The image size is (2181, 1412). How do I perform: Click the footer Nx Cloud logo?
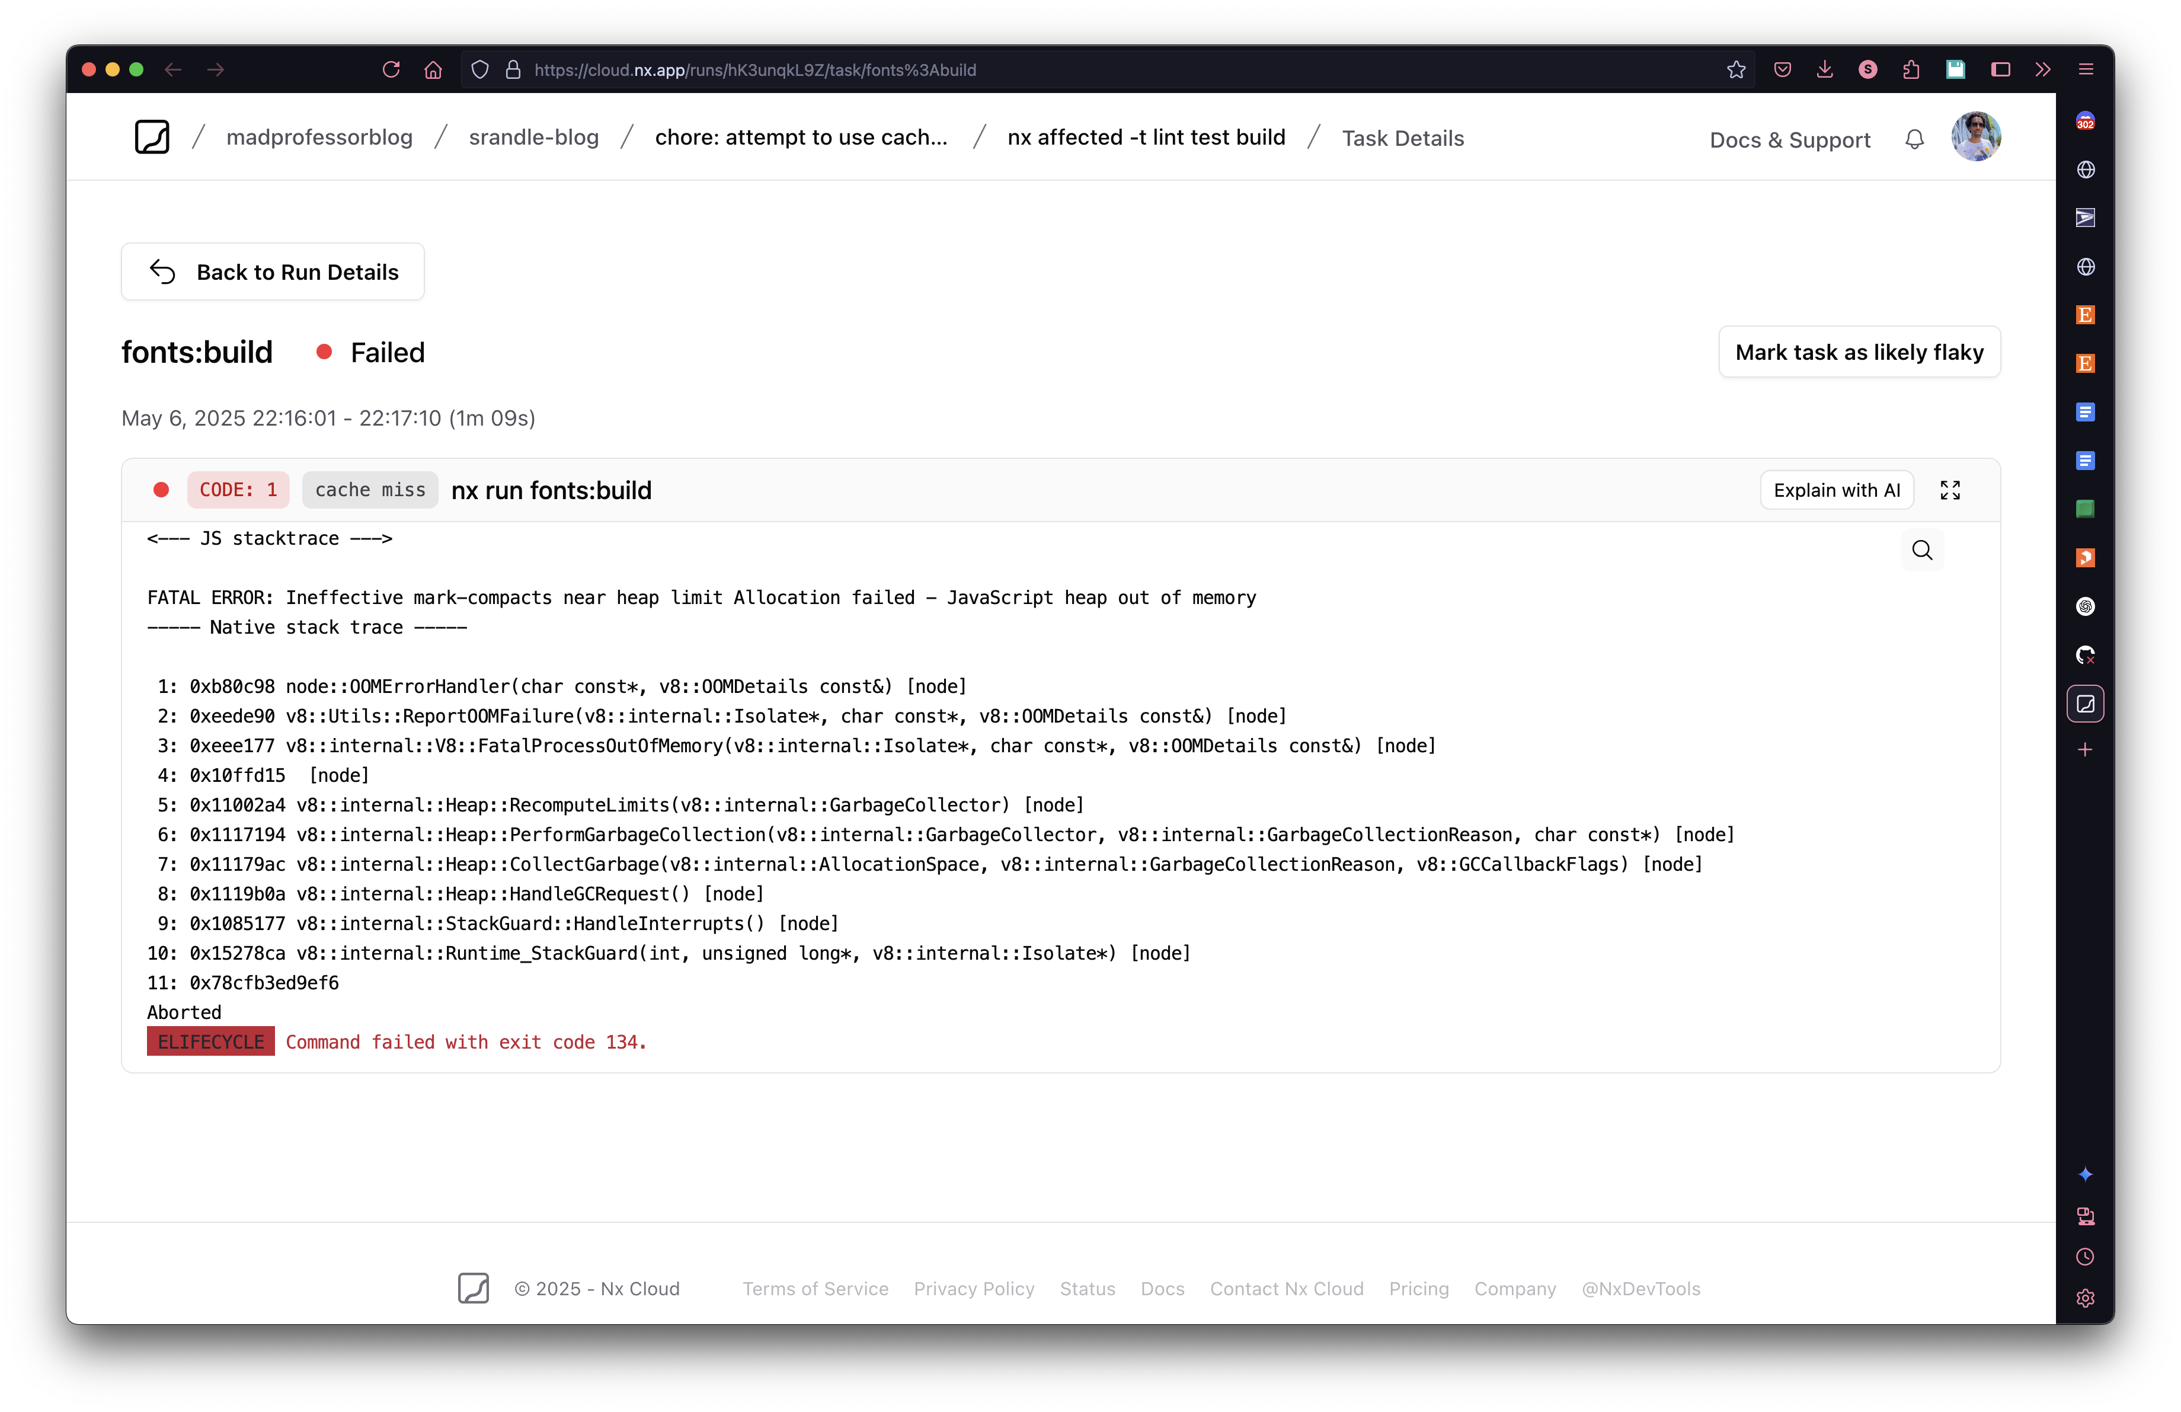pos(474,1288)
